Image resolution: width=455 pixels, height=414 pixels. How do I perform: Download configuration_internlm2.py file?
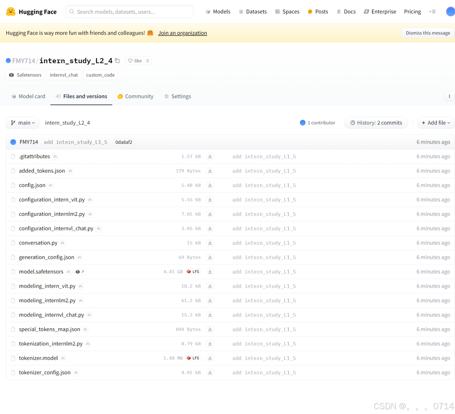pos(210,214)
